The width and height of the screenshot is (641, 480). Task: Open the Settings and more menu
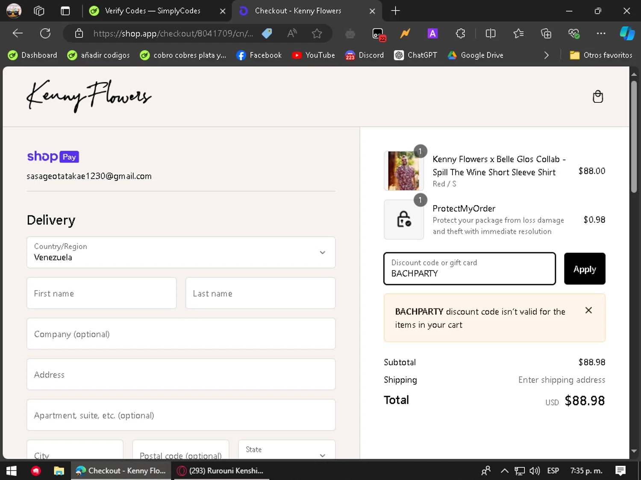coord(601,33)
